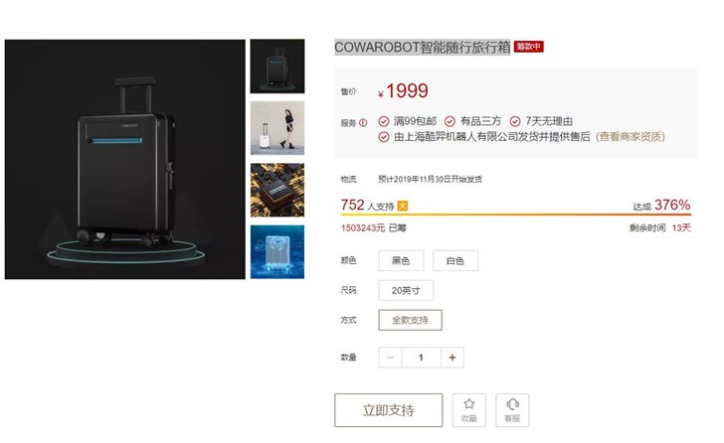Choose the 20英寸 size option

[x=406, y=290]
